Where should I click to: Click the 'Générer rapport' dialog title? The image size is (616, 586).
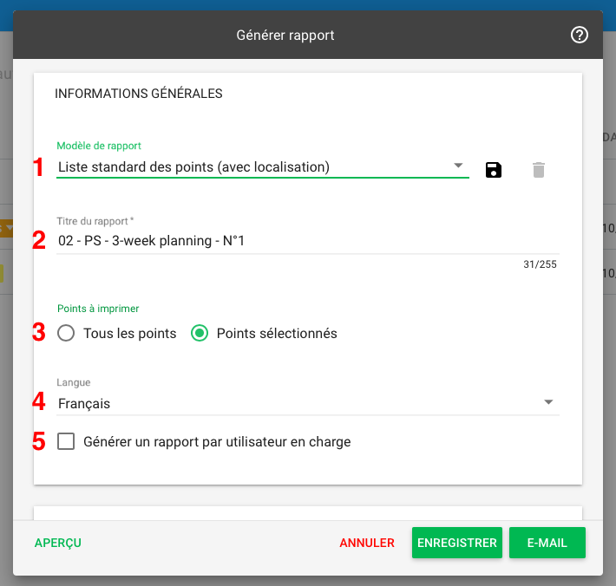tap(285, 36)
